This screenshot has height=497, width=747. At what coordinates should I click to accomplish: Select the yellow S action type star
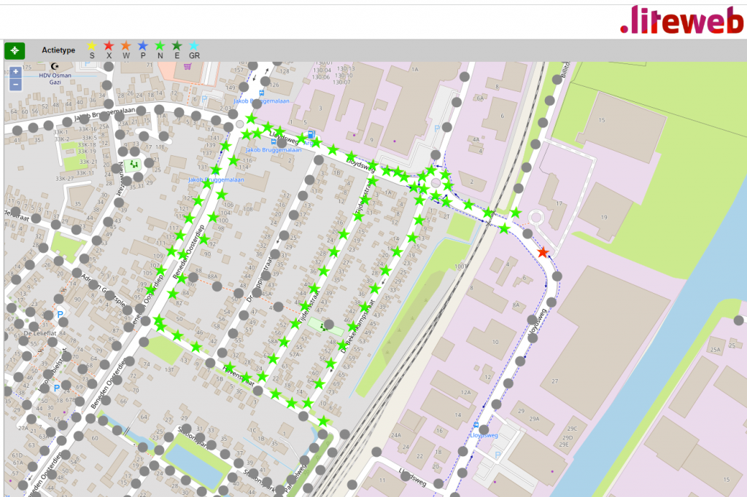[92, 47]
